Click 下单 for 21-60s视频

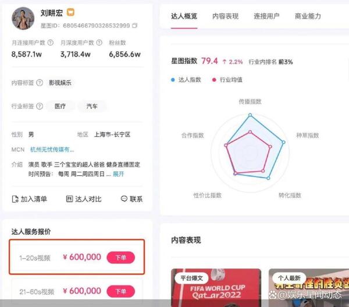(x=121, y=291)
